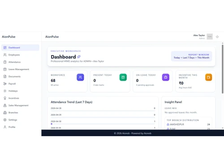
Task: Select Holidays in sidebar
Action: pos(20,91)
